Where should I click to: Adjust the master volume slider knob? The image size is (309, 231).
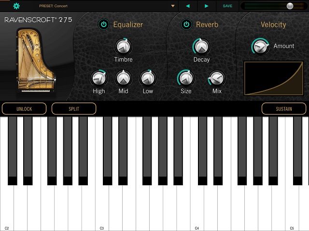point(290,6)
